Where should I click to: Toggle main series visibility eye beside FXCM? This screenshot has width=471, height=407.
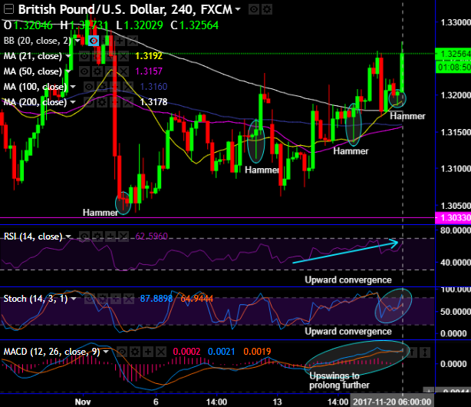click(x=254, y=10)
